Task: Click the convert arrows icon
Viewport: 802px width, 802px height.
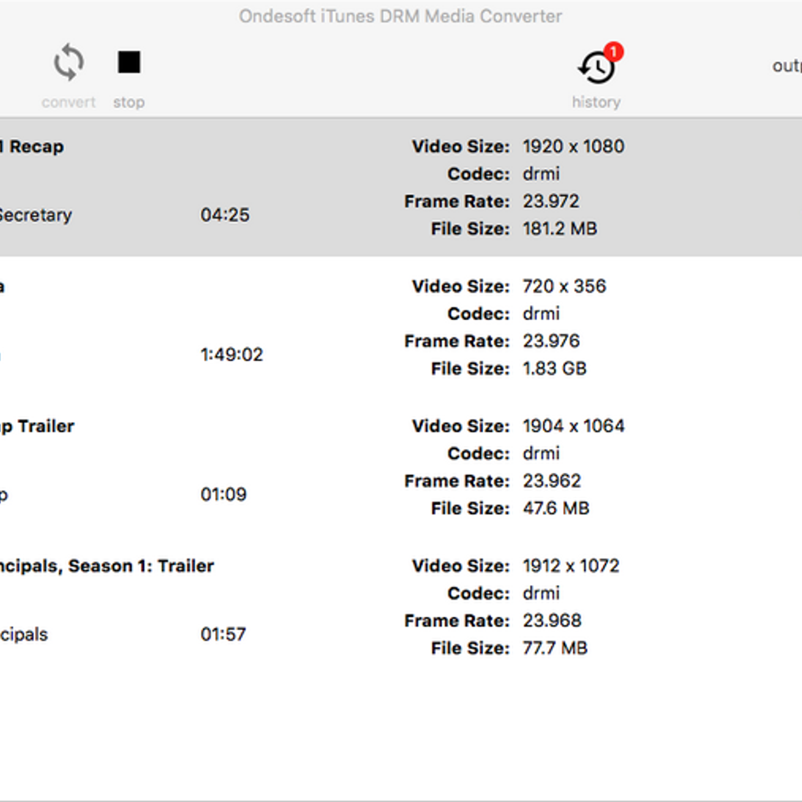Action: (x=69, y=62)
